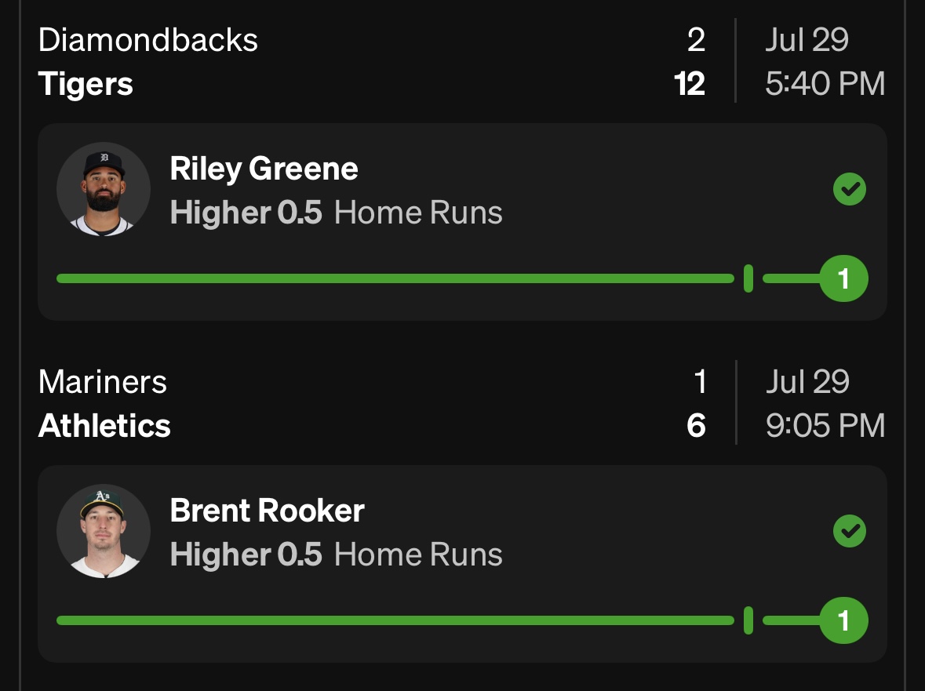Viewport: 925px width, 691px height.
Task: Select the Diamondbacks team name
Action: coord(147,40)
